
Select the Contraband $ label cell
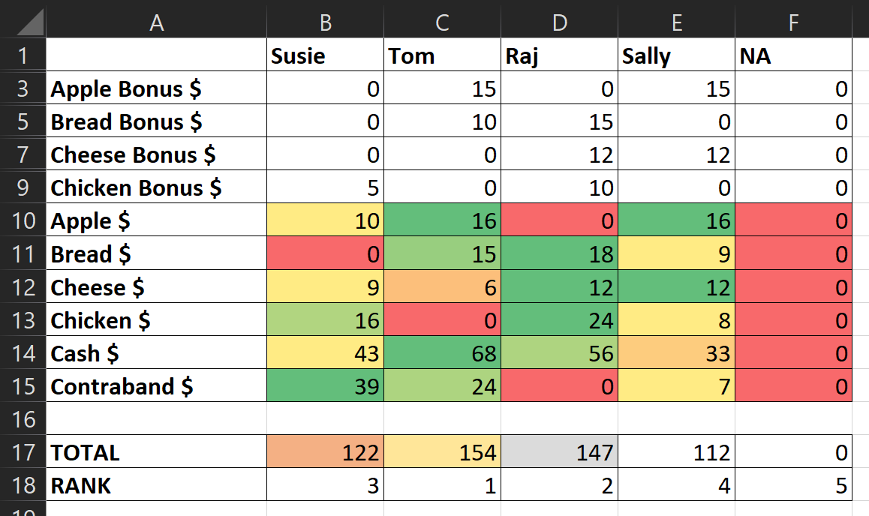[x=156, y=386]
